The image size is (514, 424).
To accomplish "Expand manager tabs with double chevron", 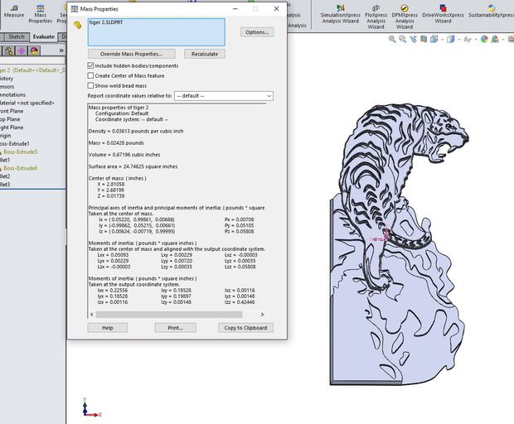I will point(61,51).
